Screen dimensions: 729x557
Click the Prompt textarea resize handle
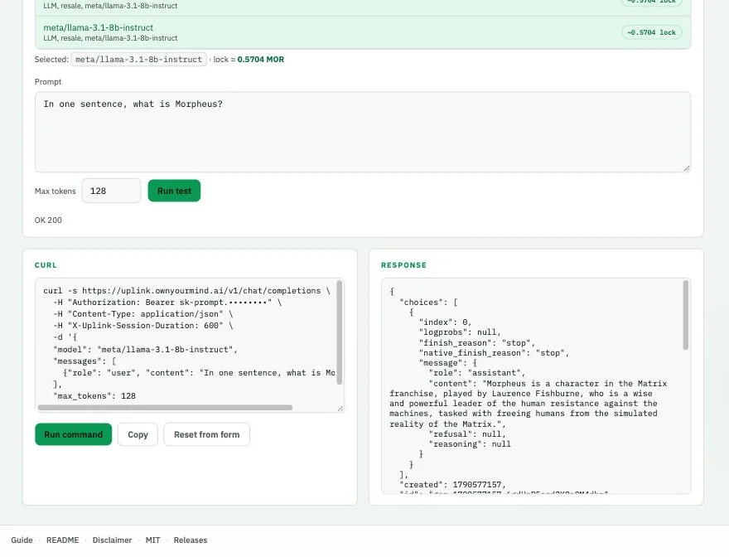687,168
